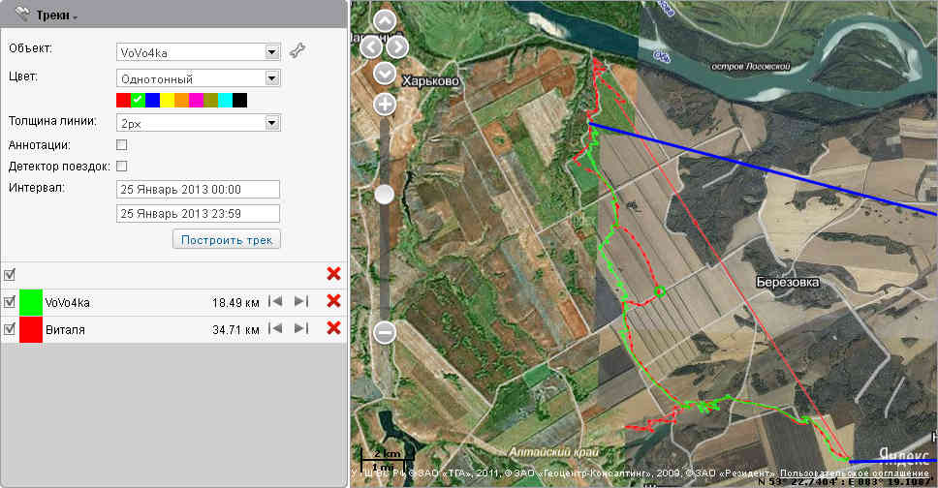Open the Толщина линии dropdown

198,123
